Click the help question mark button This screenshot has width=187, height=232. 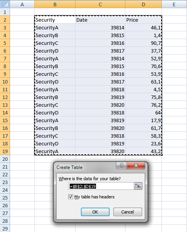point(121,165)
